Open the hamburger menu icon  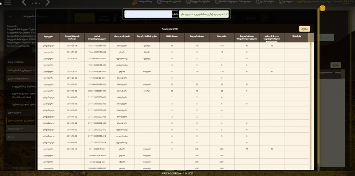(x=8, y=3)
